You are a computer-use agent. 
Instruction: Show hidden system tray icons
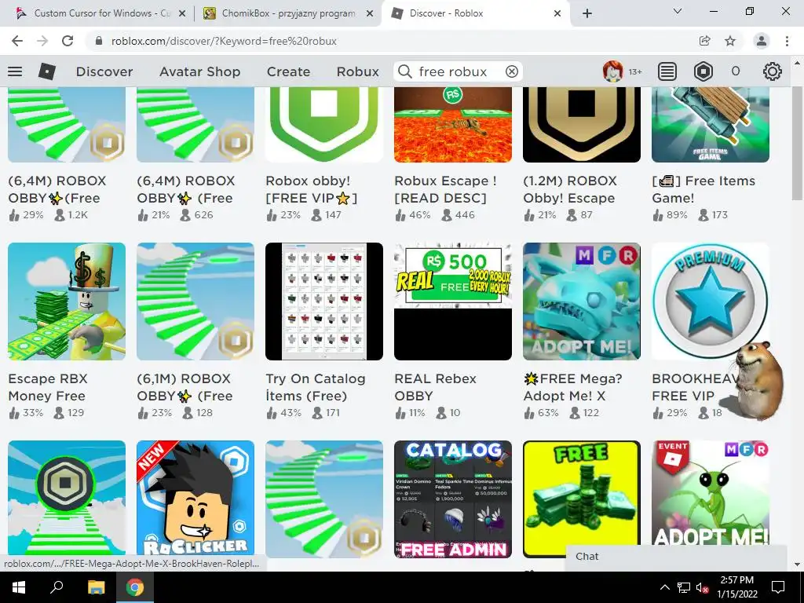click(664, 587)
